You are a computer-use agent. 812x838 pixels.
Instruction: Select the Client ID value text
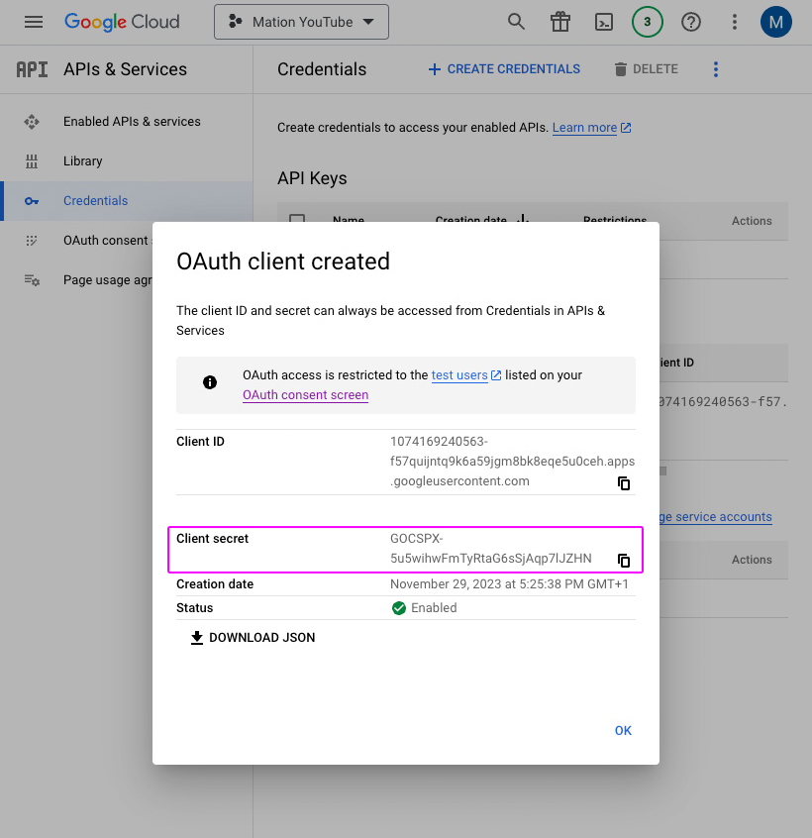point(512,462)
